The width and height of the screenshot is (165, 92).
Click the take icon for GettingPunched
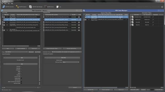133,17
